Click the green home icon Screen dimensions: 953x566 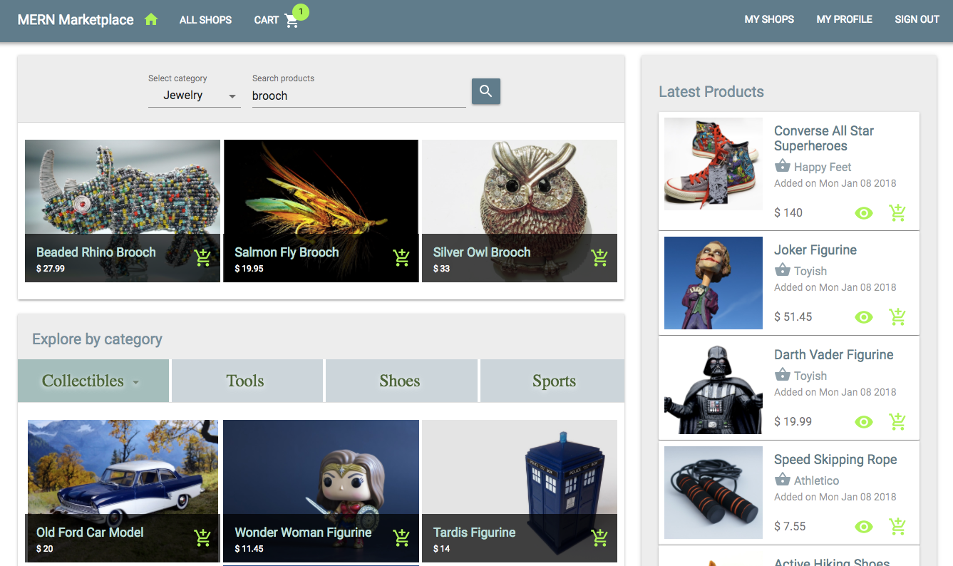pyautogui.click(x=151, y=20)
